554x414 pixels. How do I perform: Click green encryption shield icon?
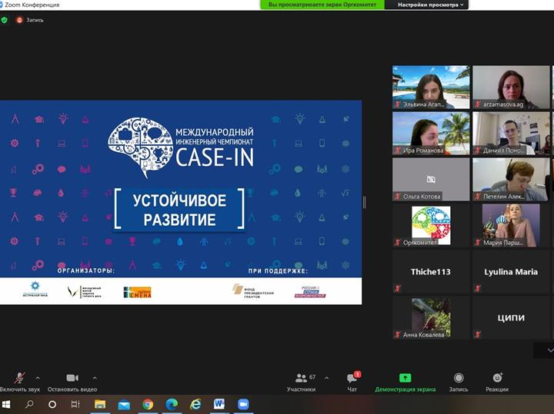pyautogui.click(x=5, y=20)
